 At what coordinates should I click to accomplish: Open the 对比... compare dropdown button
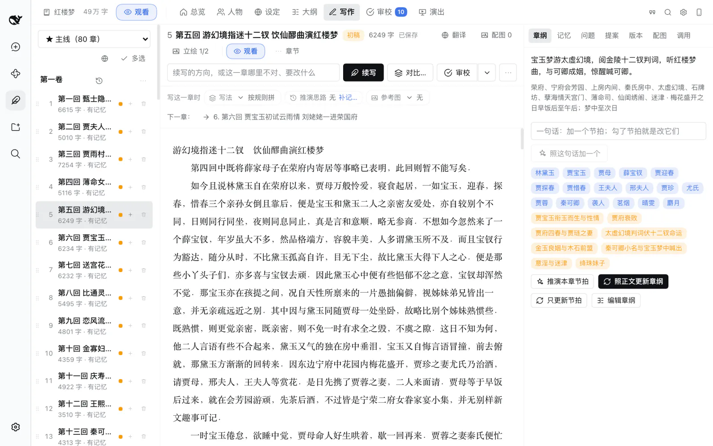pos(410,73)
